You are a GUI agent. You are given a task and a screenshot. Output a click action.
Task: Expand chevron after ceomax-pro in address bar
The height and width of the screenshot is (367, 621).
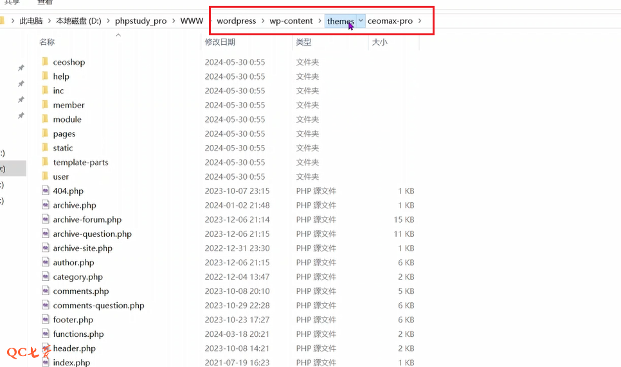point(420,21)
